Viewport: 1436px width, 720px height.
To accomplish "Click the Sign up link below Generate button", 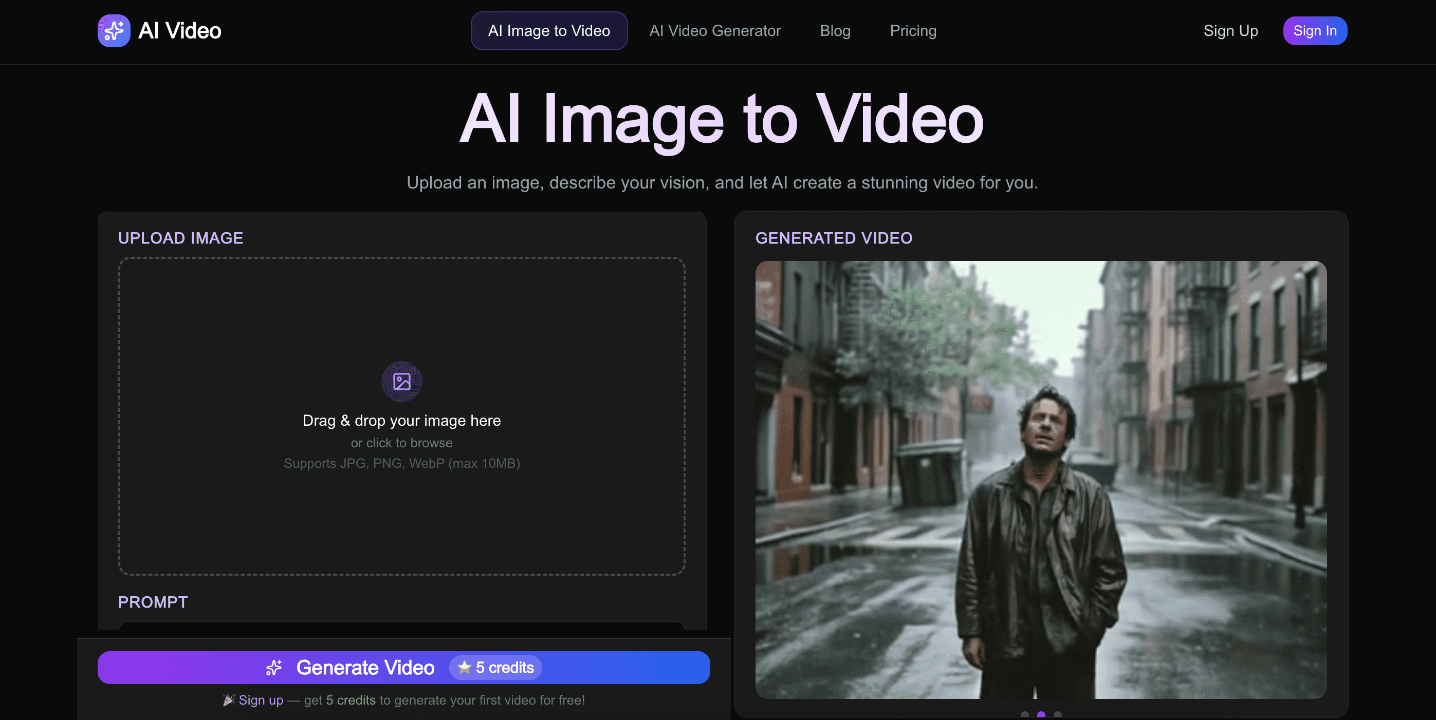I will coord(261,700).
